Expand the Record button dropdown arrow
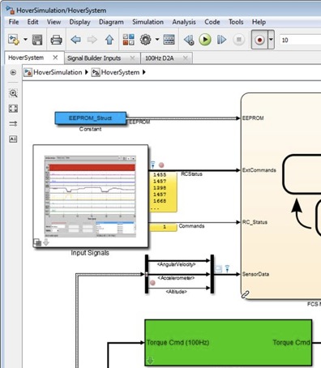The height and width of the screenshot is (368, 321). tap(271, 40)
